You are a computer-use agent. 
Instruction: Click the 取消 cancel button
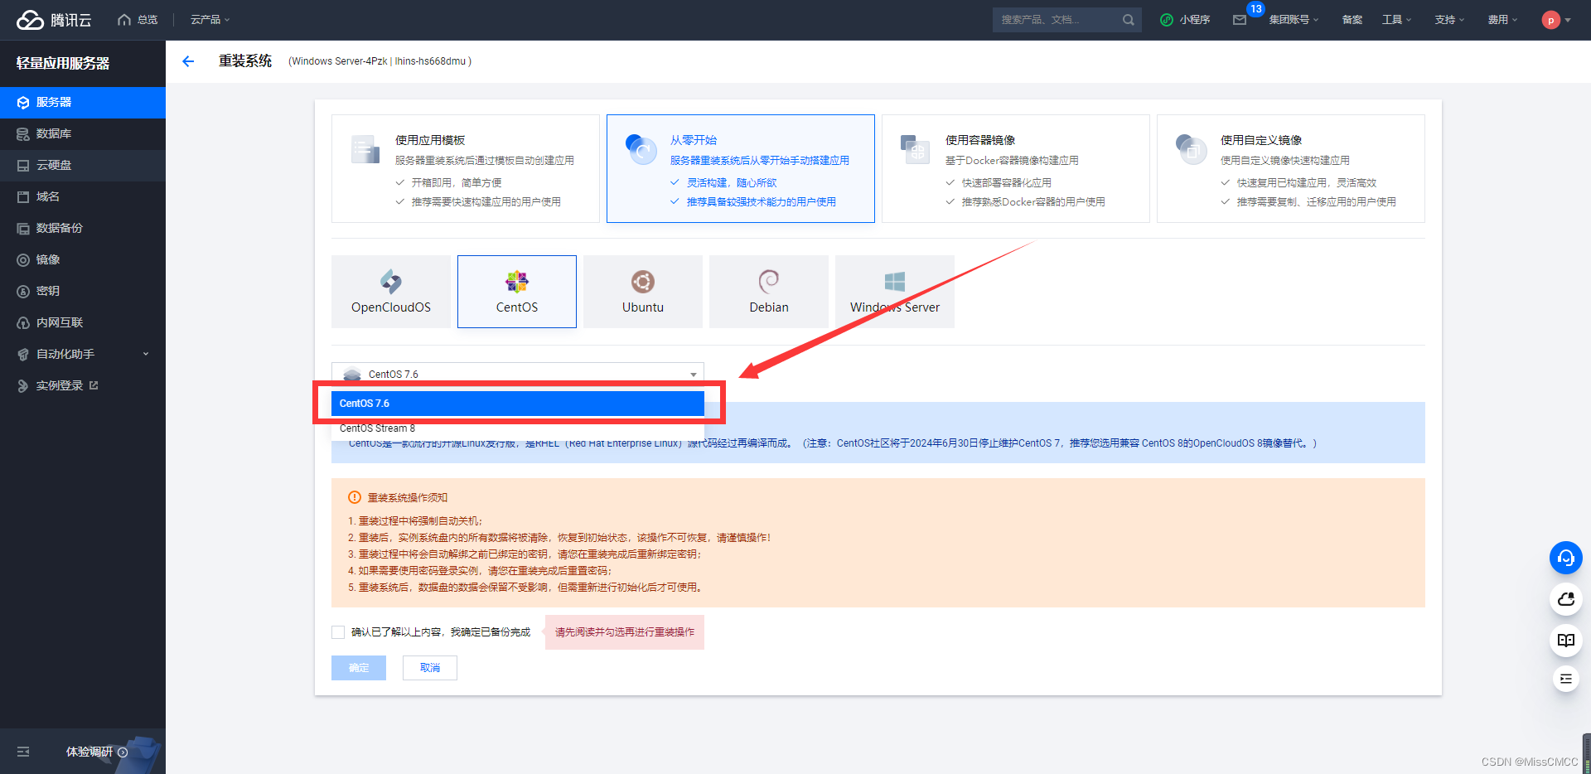[x=430, y=668]
